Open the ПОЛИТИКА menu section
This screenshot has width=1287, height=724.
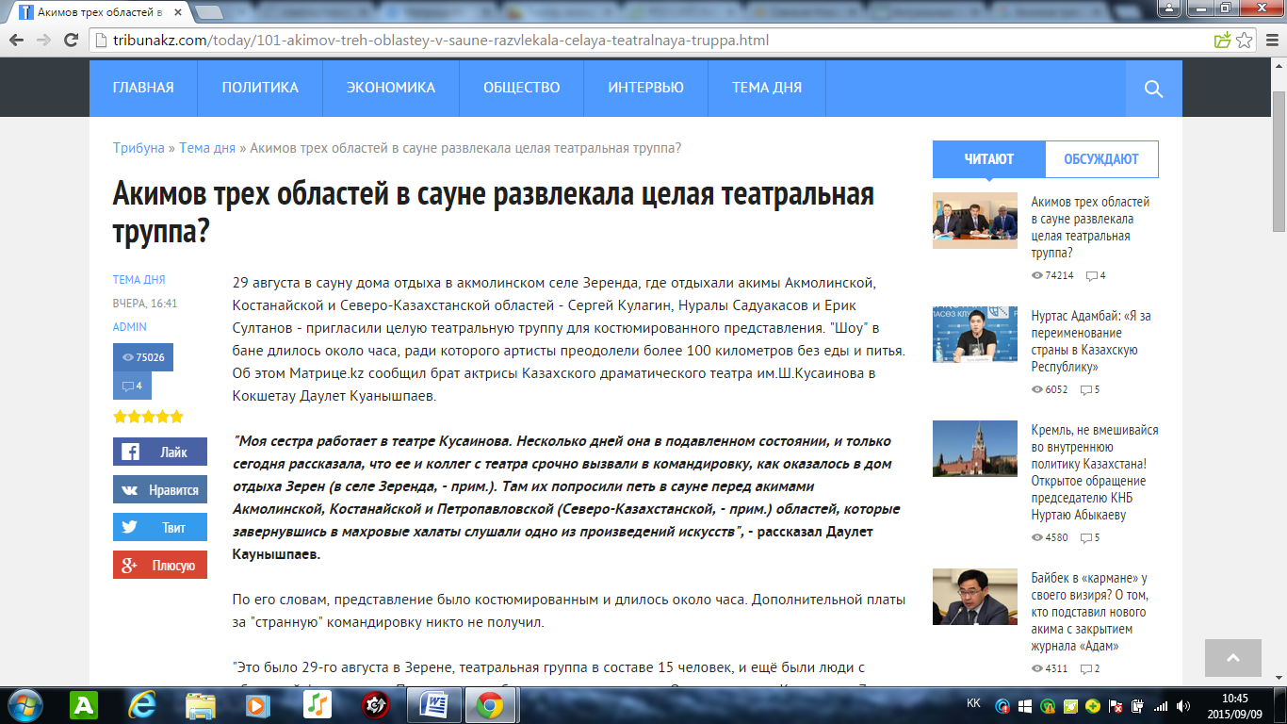(260, 88)
